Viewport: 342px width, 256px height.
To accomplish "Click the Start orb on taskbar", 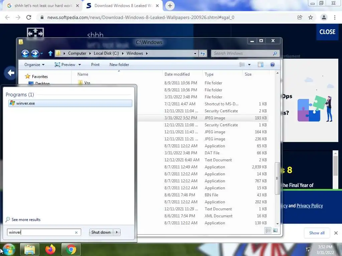I will coord(8,249).
